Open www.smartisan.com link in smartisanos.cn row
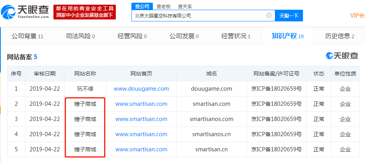 coord(141,134)
